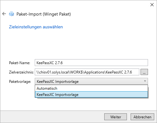
Task: Browse for target directory via ellipsis button
Action: (144, 72)
